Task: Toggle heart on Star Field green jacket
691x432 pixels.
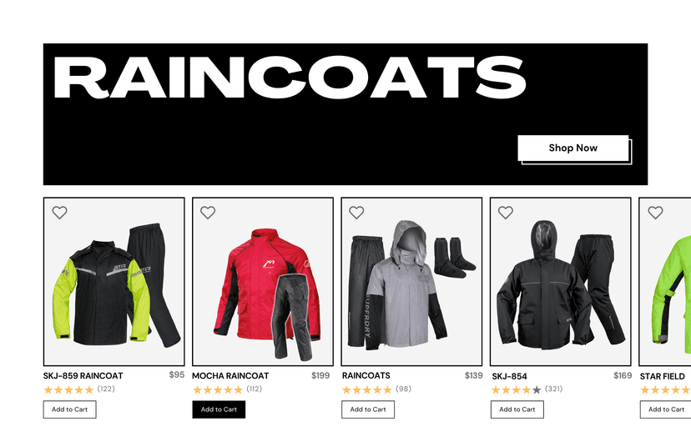Action: pyautogui.click(x=655, y=213)
